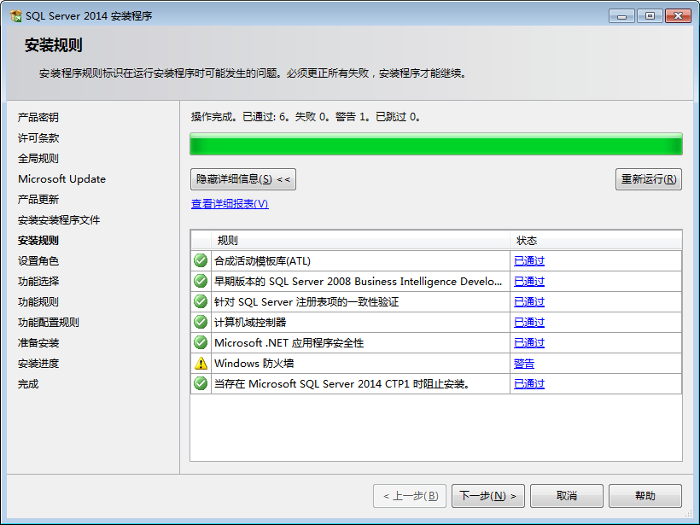The image size is (700, 525).
Task: Open 查看详细报表 link
Action: pos(229,205)
